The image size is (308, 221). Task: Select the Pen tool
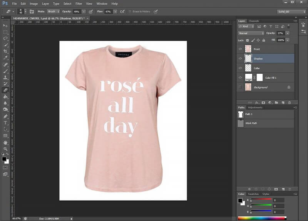click(x=5, y=116)
